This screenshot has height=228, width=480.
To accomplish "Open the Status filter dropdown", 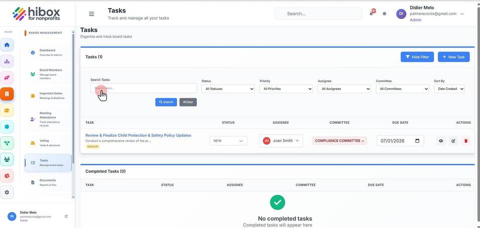I will coord(228,89).
